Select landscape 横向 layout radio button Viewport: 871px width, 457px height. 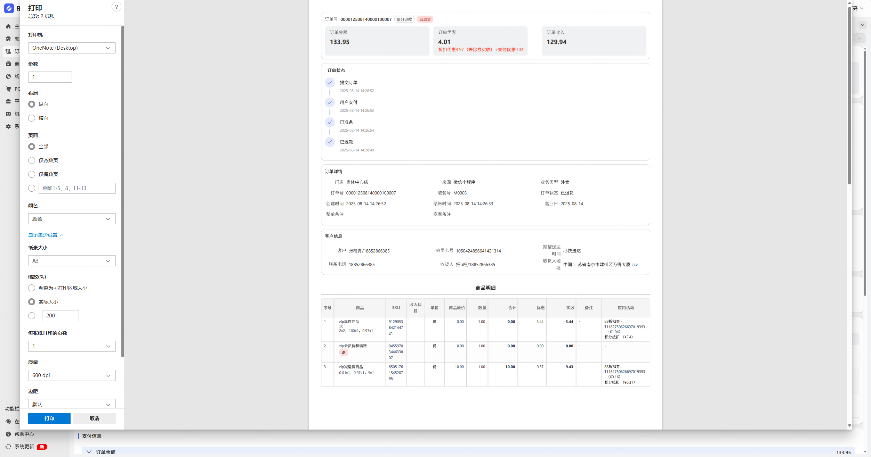(x=32, y=118)
